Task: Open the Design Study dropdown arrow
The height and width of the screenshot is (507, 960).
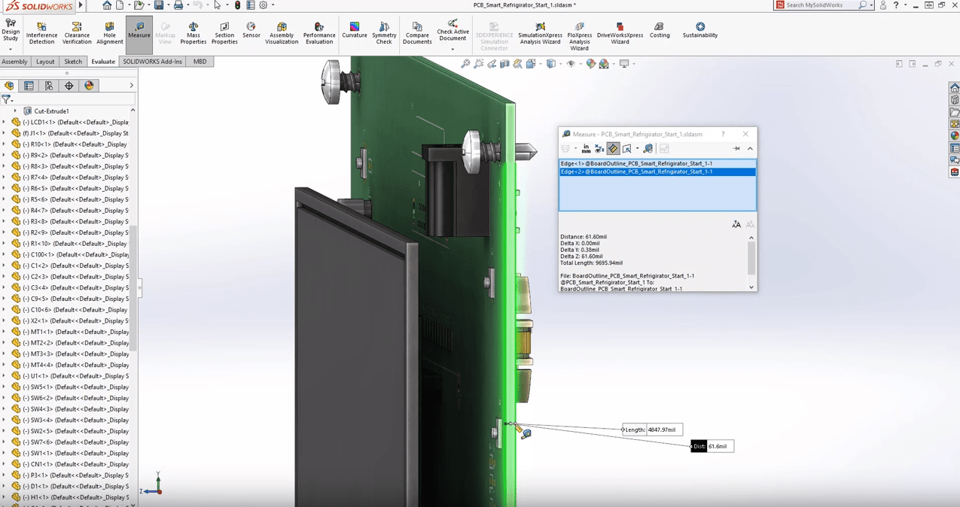Action: pyautogui.click(x=11, y=49)
